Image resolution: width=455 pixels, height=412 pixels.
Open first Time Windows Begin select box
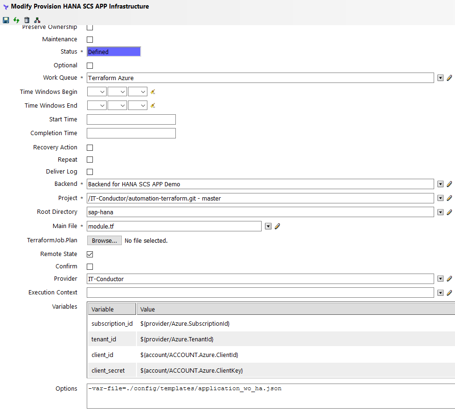tap(97, 92)
